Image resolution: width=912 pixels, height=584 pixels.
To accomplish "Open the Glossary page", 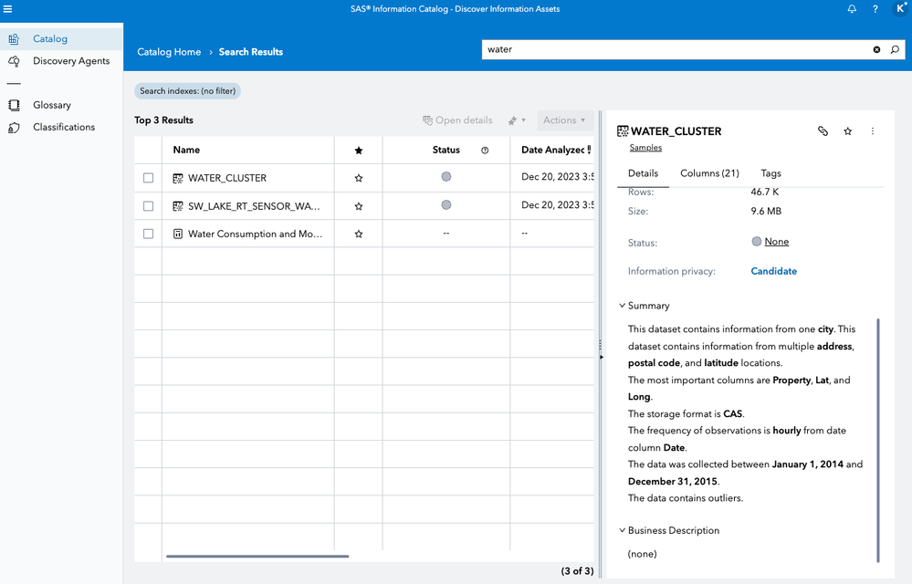I will (62, 105).
